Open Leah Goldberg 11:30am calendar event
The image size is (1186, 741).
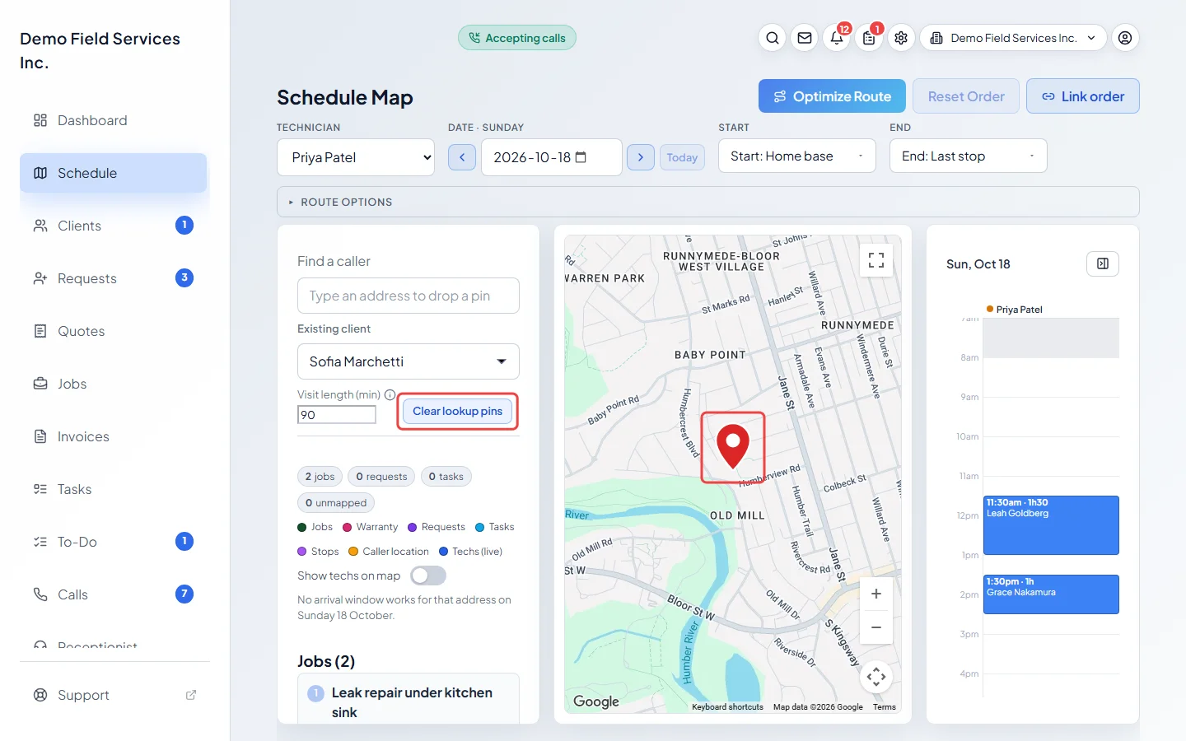1051,525
